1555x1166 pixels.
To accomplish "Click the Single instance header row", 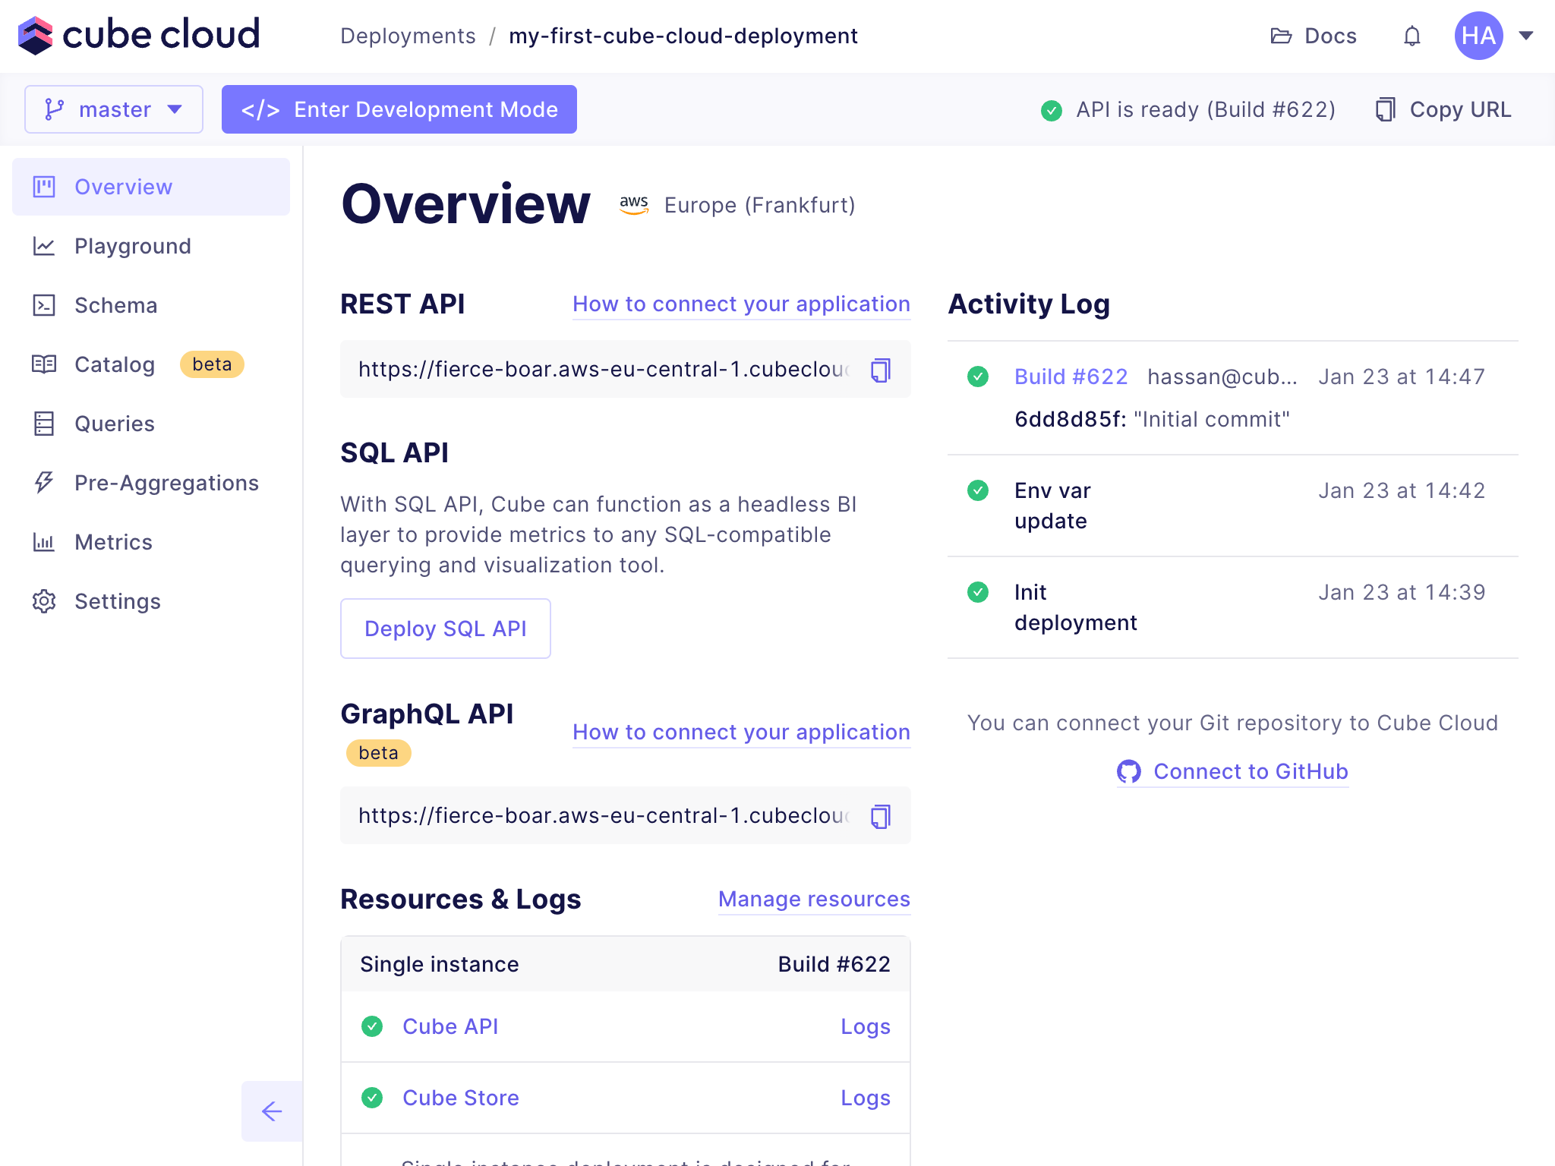I will click(x=626, y=964).
